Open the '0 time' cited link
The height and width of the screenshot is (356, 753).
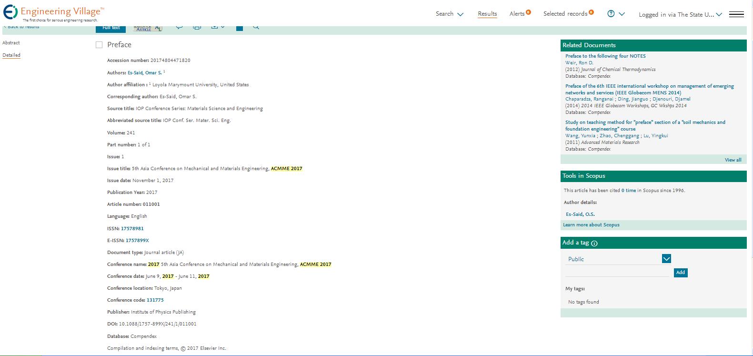pos(629,191)
